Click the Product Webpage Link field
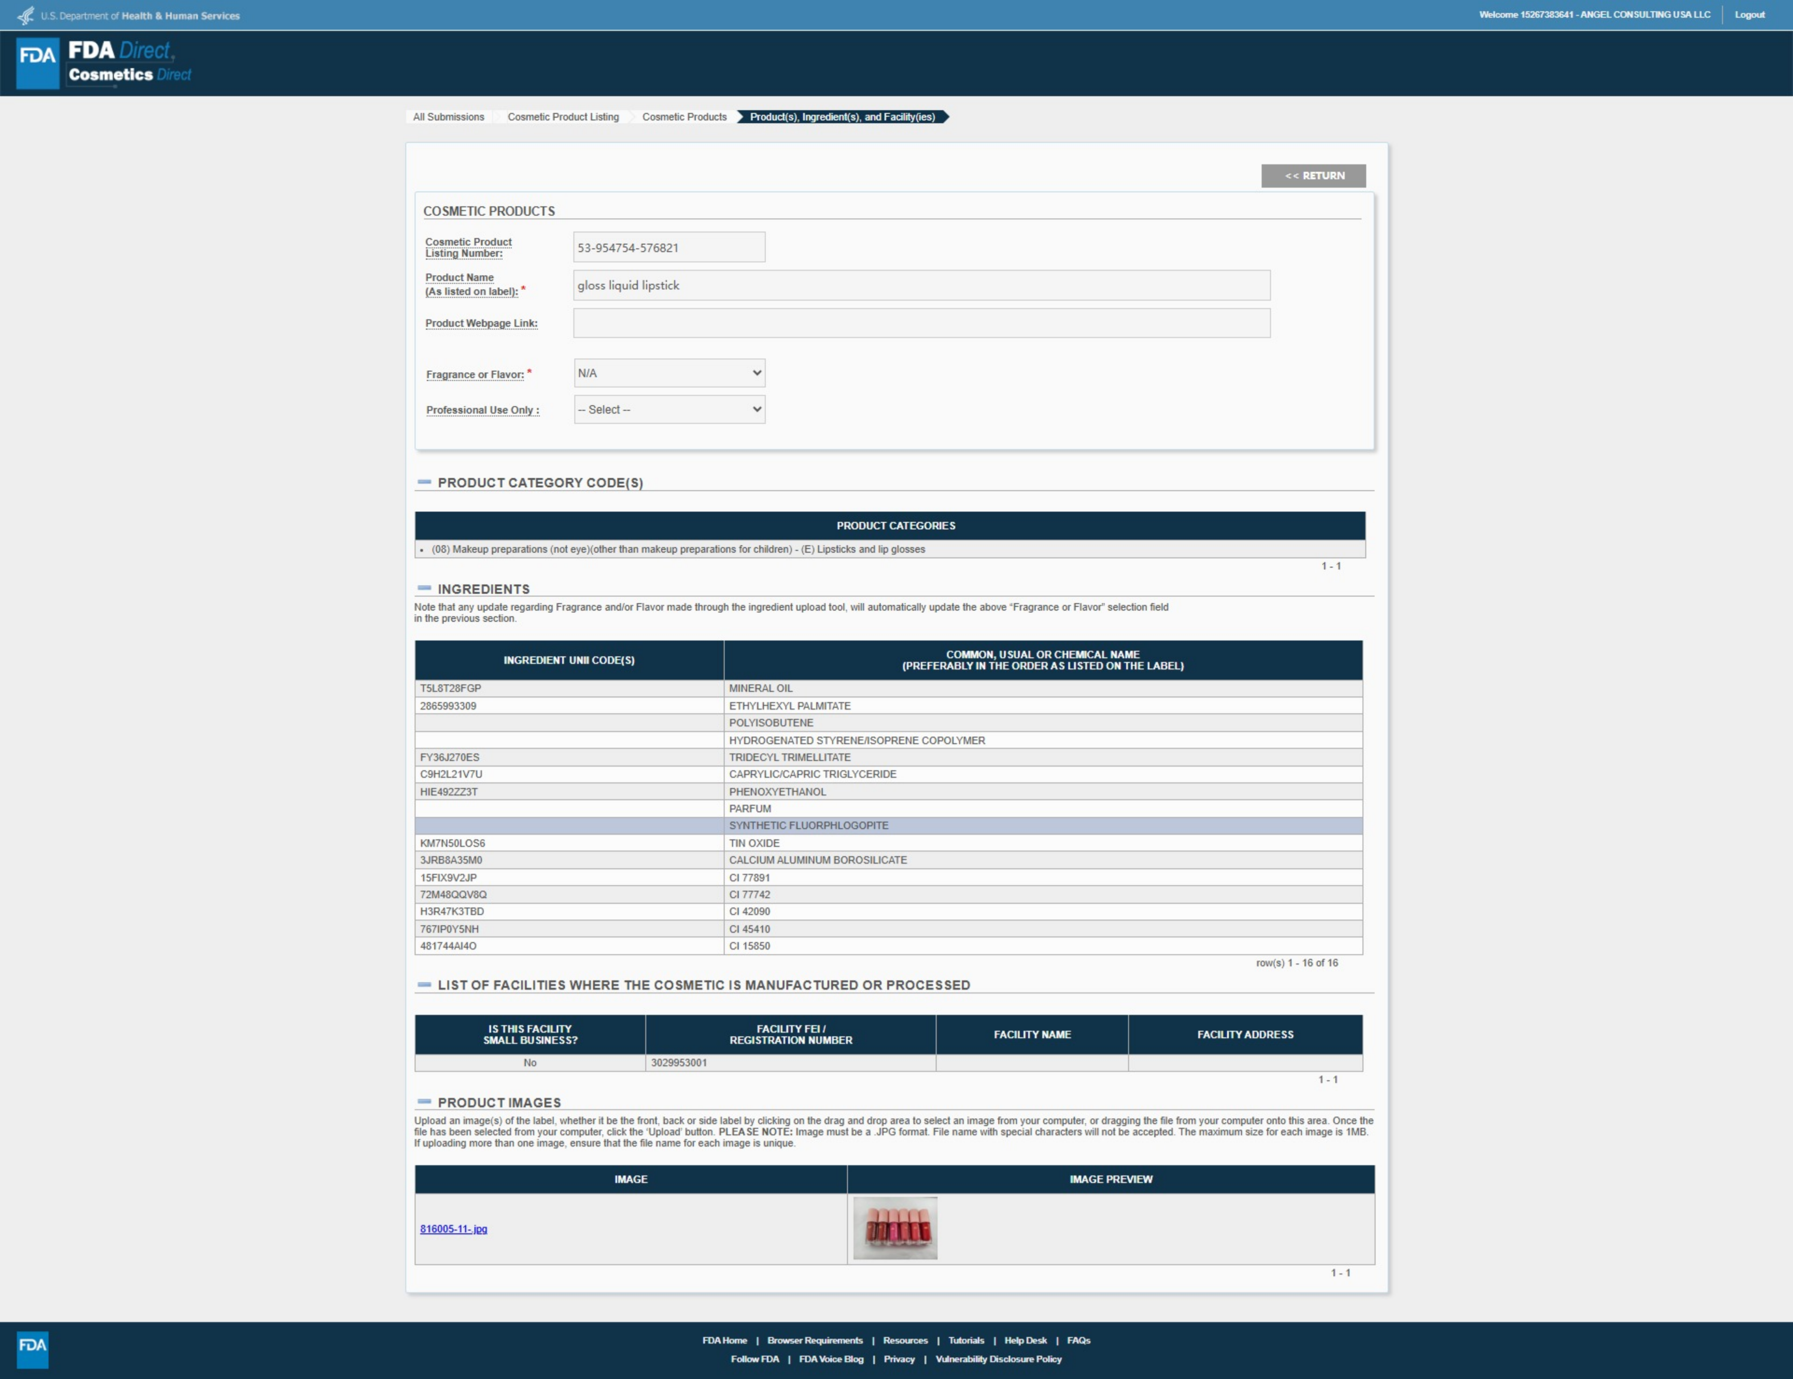Viewport: 1793px width, 1379px height. pos(921,324)
